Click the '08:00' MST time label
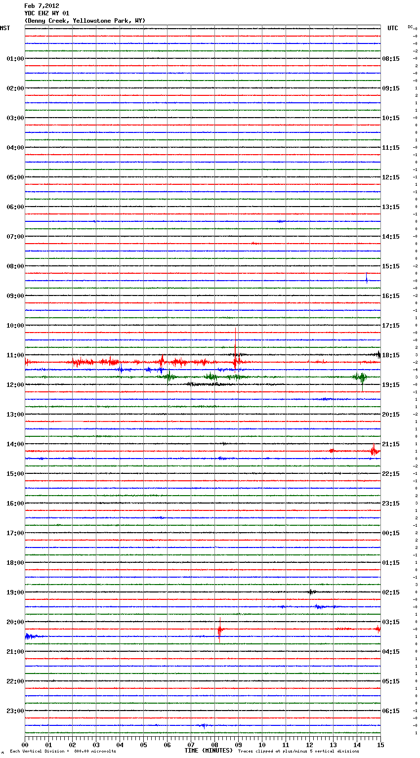Image resolution: width=420 pixels, height=758 pixels. [x=15, y=266]
